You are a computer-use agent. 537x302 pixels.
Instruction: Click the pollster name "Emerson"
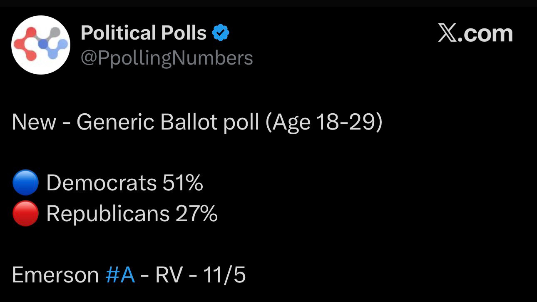click(55, 275)
